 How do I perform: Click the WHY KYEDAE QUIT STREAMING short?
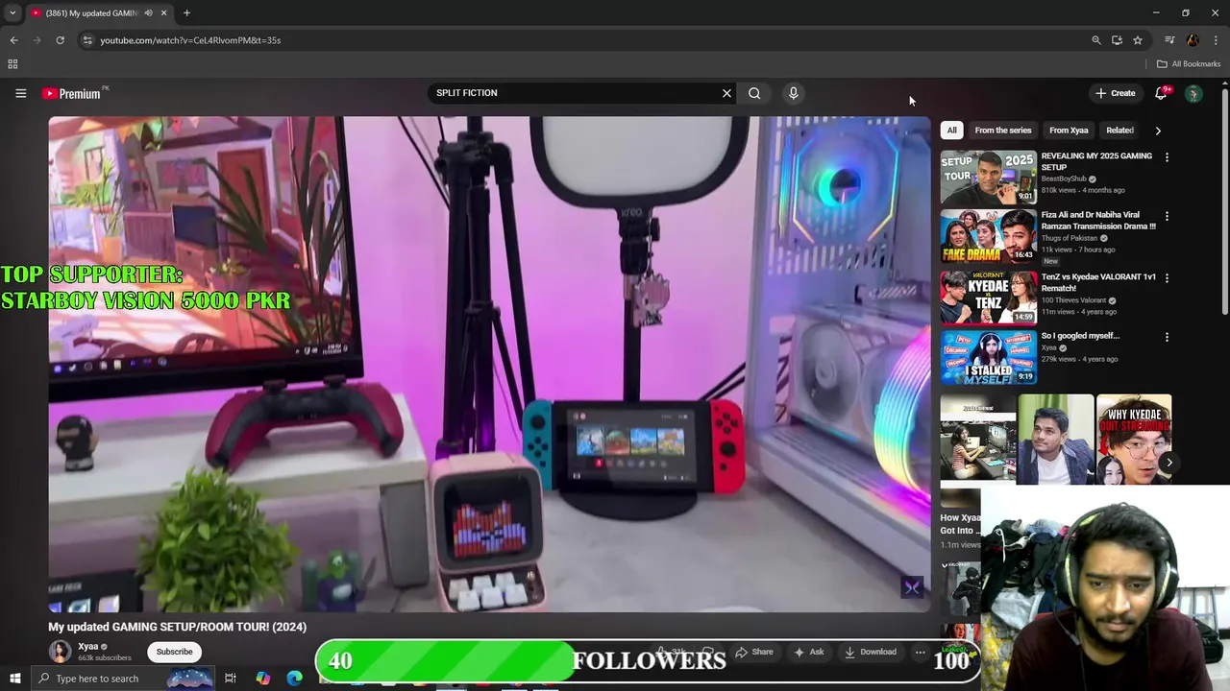tap(1134, 439)
